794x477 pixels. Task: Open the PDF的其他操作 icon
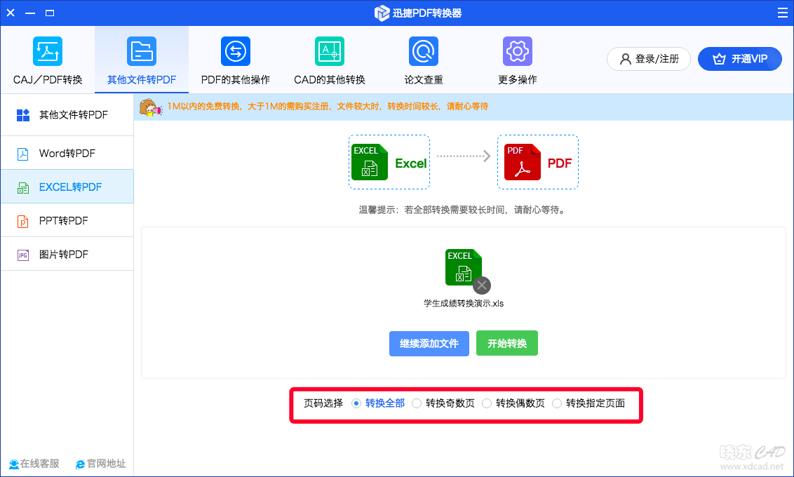pyautogui.click(x=236, y=51)
